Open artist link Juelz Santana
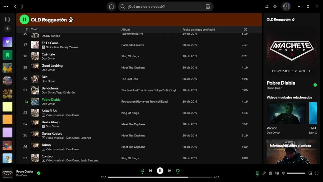Screen dimensions: 323x182 (89, 161)
